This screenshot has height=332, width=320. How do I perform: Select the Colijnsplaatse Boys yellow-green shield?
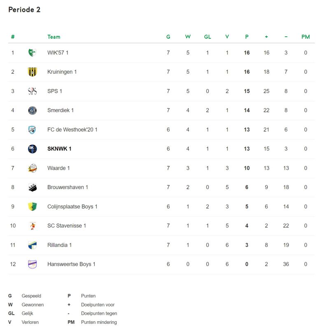(x=33, y=206)
